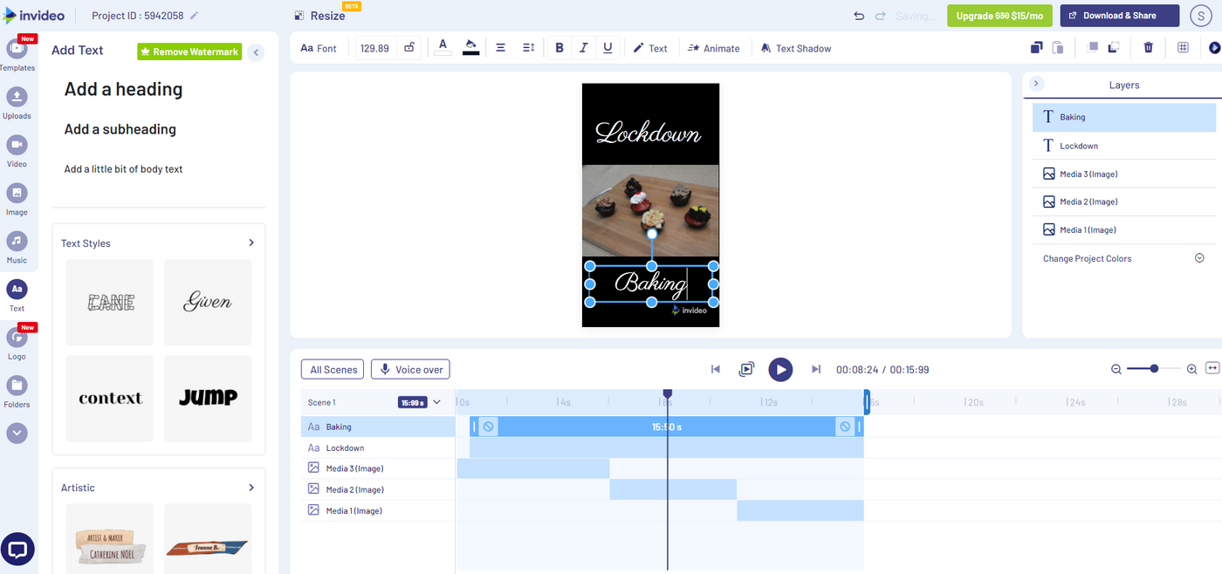Expand the Text Styles section
Screen dimensions: 1222x574
(x=251, y=243)
